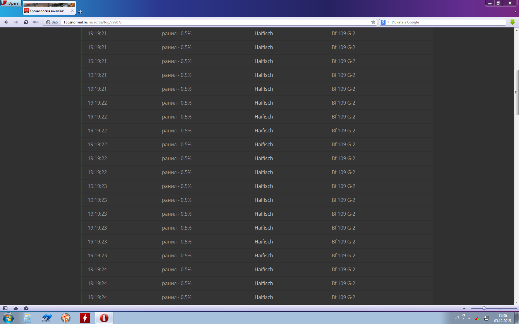Screen dimensions: 519x324
Task: Open the password manager key icon
Action: (x=36, y=22)
